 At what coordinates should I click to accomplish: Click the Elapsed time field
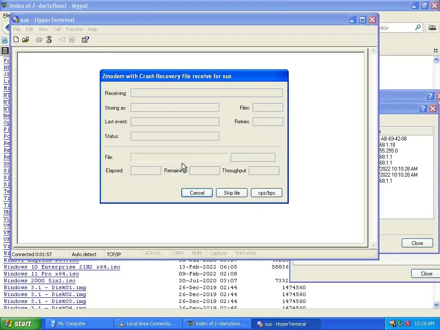(146, 170)
